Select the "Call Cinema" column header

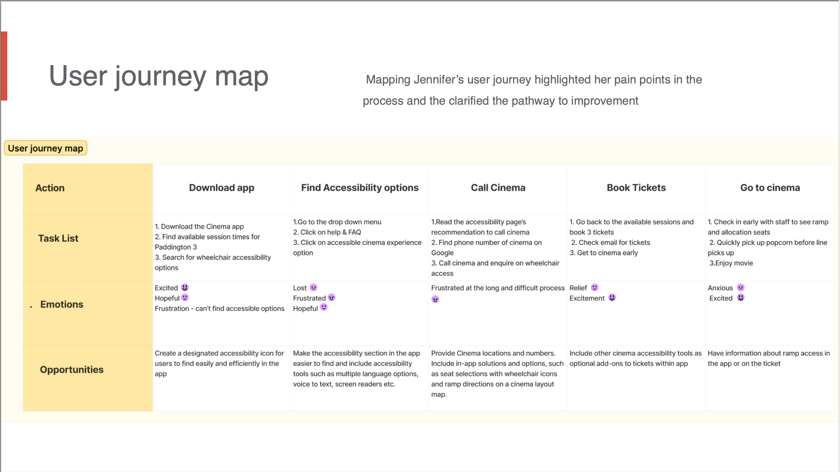[498, 188]
